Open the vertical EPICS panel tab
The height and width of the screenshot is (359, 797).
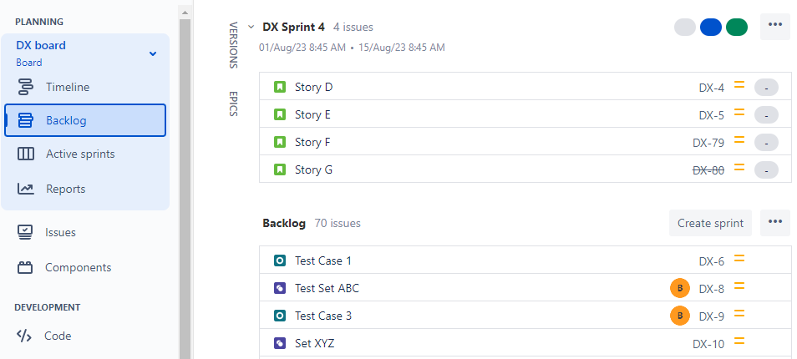click(x=233, y=103)
